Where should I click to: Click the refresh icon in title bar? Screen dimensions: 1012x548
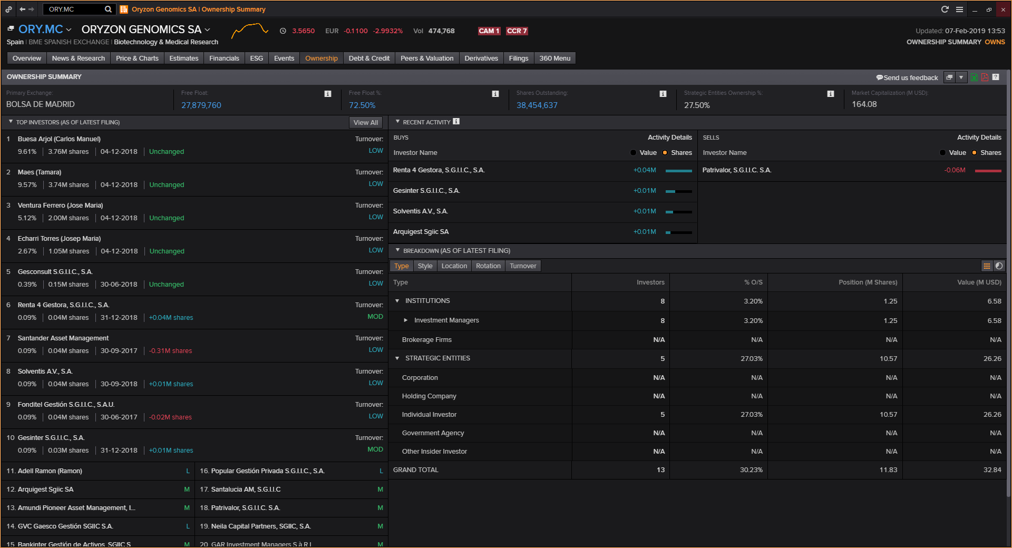point(945,9)
